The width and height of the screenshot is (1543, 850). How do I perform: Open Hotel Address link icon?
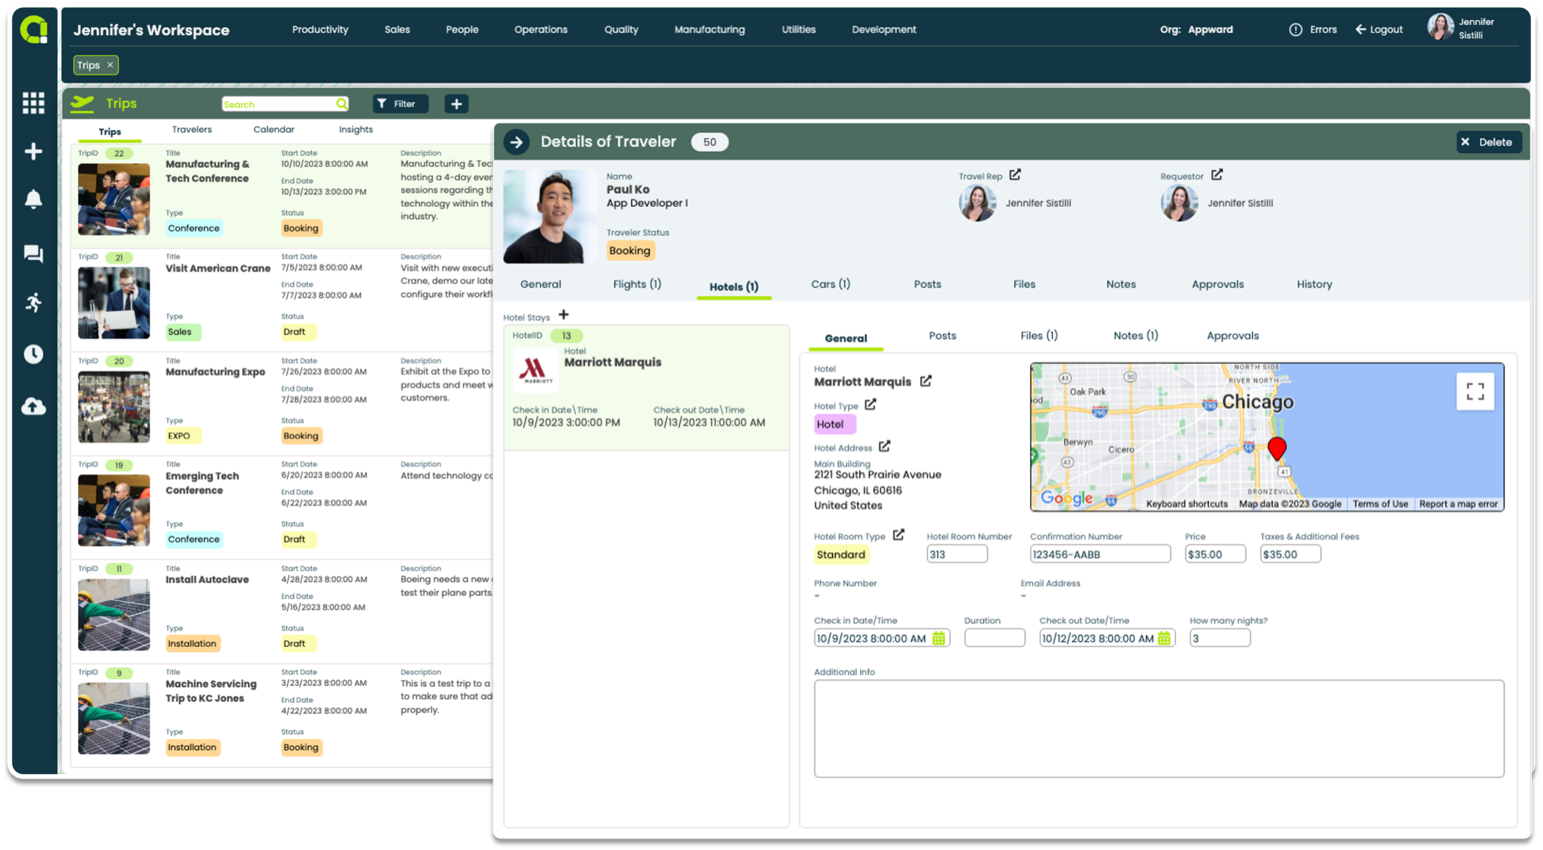coord(884,446)
